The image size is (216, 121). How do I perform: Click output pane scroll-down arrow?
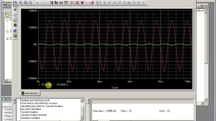click(x=82, y=118)
